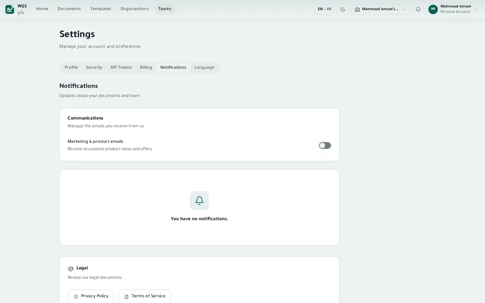Click the Mahmoud Ismael account name

click(x=456, y=6)
